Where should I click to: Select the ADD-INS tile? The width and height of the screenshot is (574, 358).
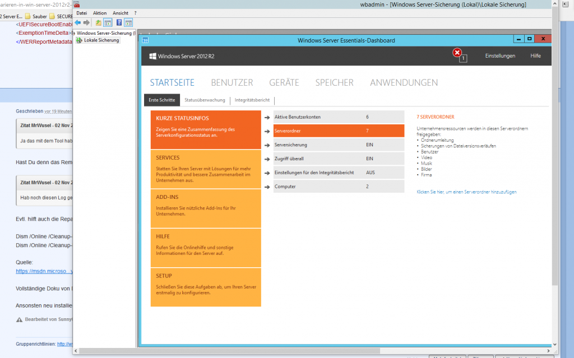point(206,208)
